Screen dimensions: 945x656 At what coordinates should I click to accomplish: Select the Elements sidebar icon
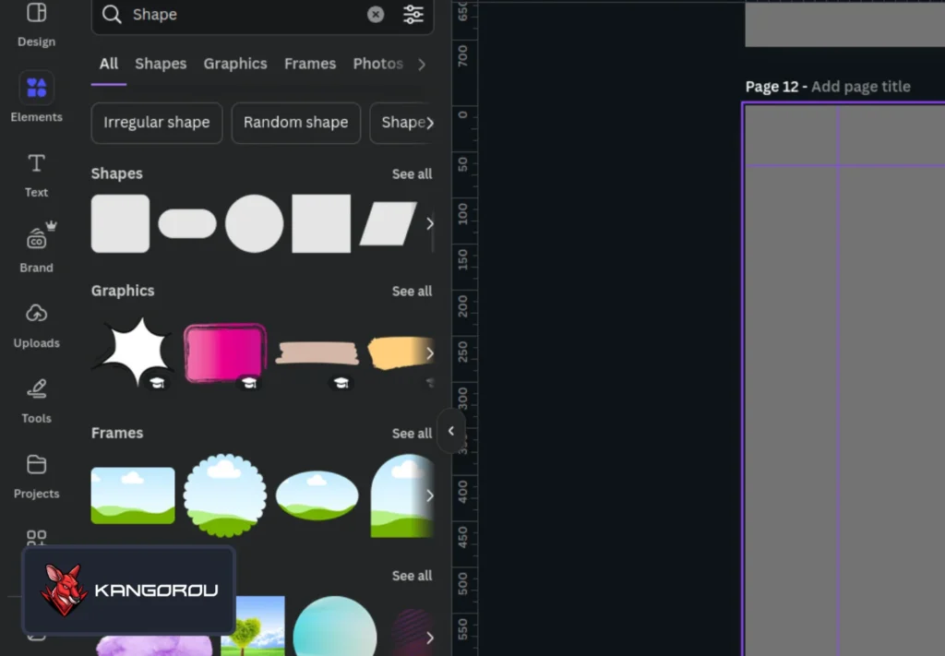click(x=36, y=97)
